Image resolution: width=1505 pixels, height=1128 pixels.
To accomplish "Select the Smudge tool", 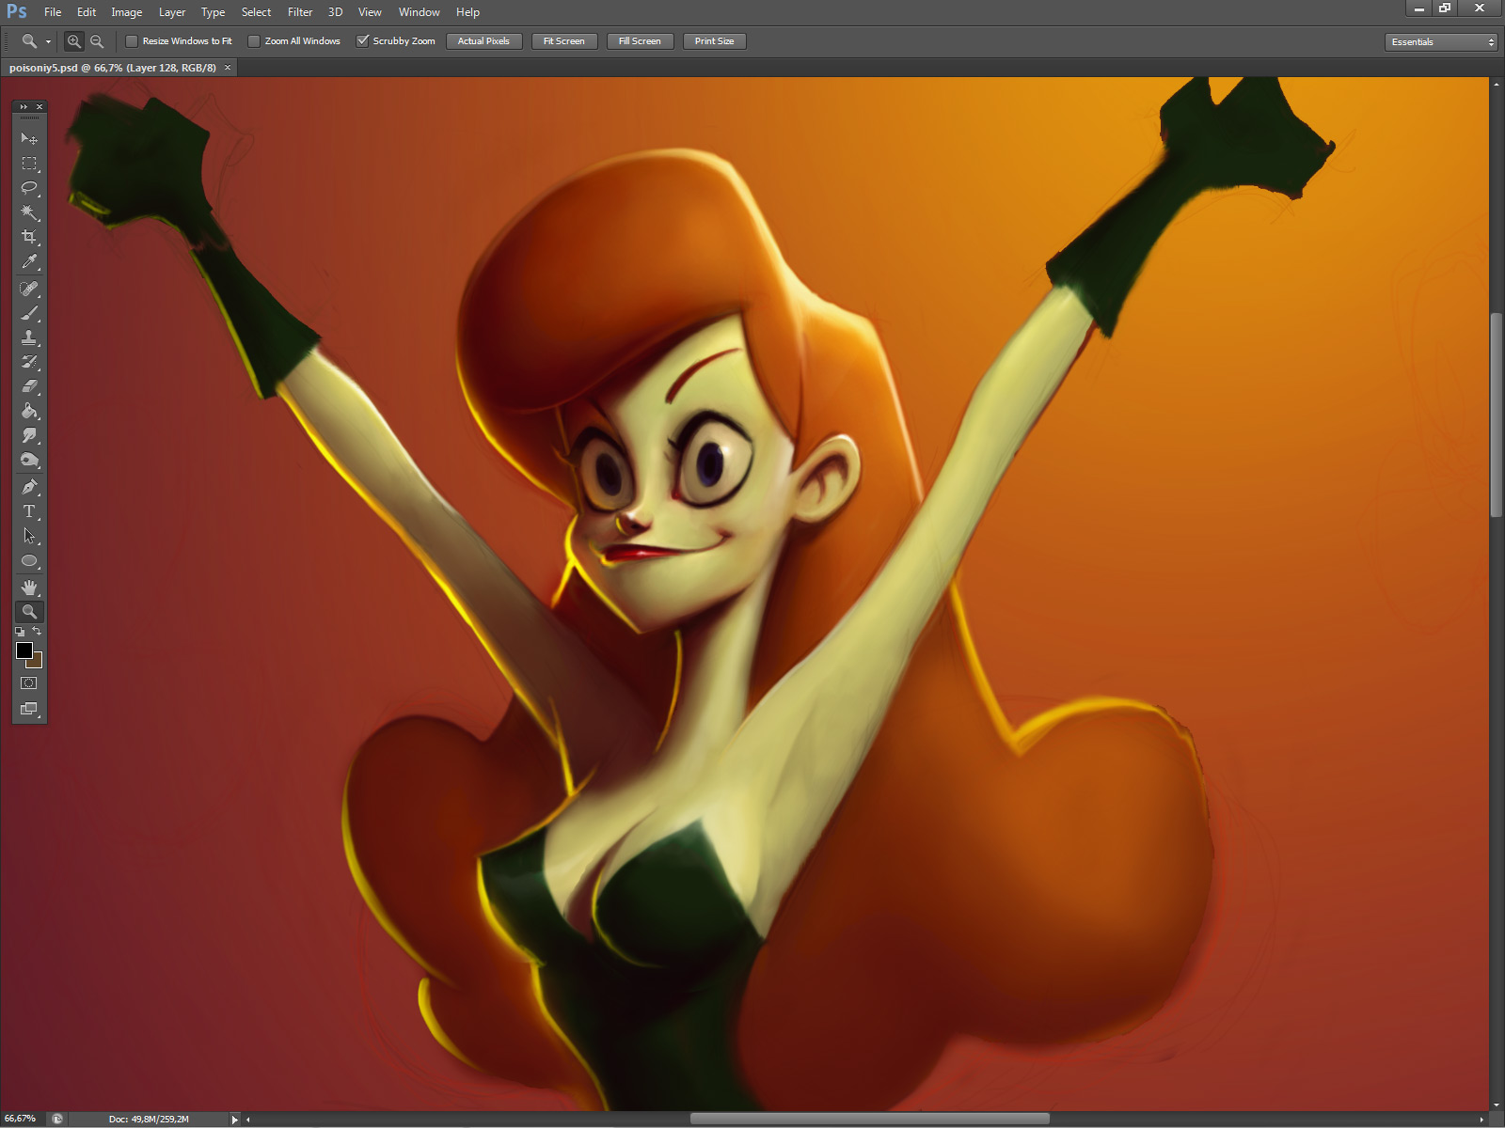I will pyautogui.click(x=29, y=434).
